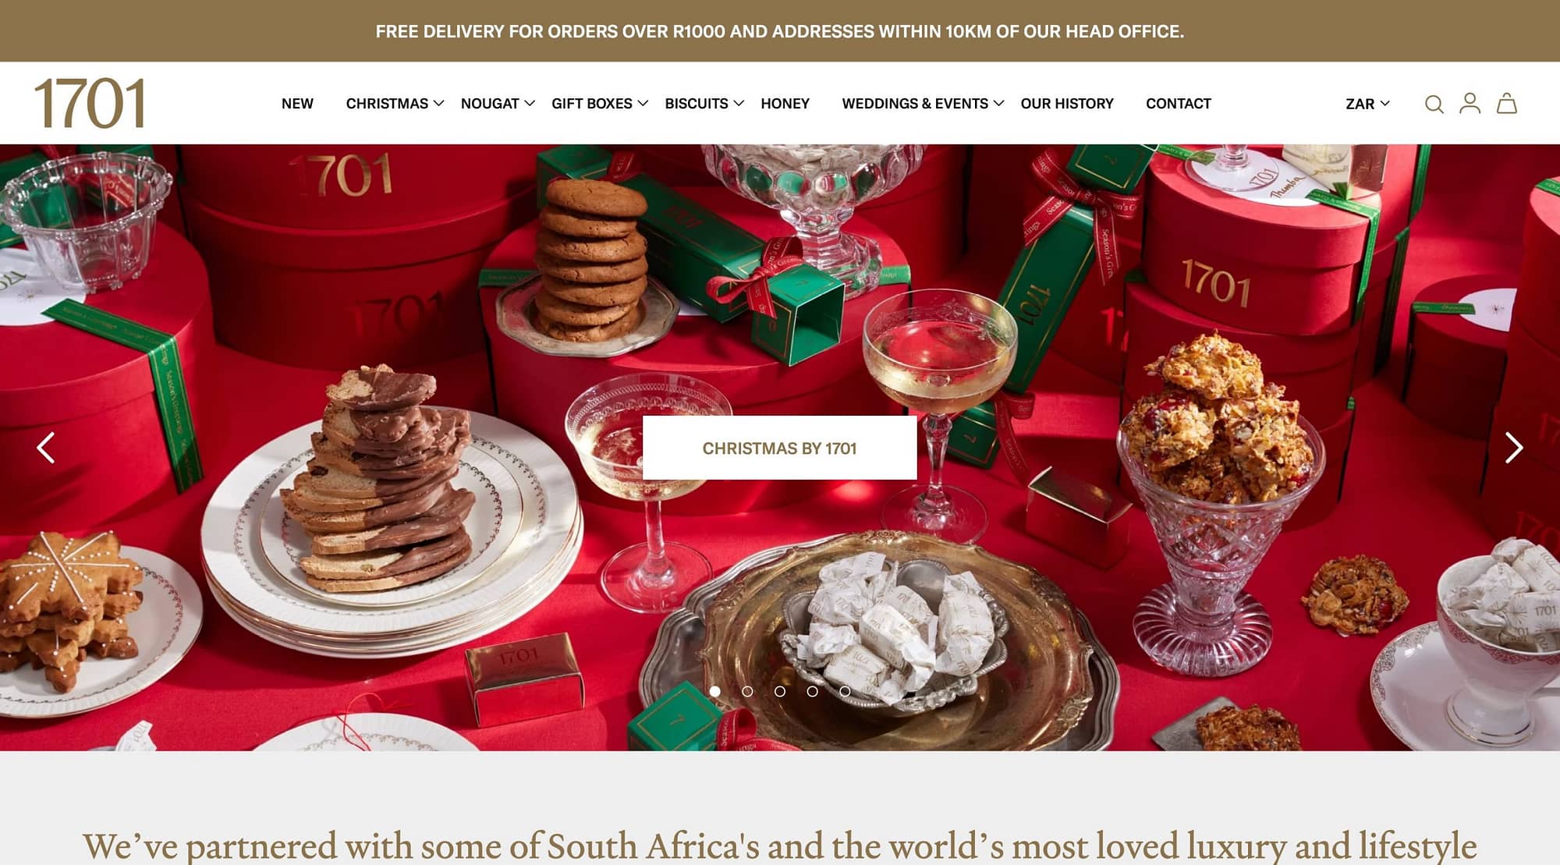Expand the Gift Boxes menu
The width and height of the screenshot is (1560, 865).
(600, 104)
